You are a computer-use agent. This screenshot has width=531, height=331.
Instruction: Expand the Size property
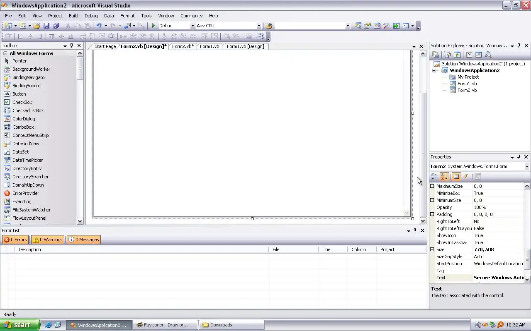(x=432, y=249)
